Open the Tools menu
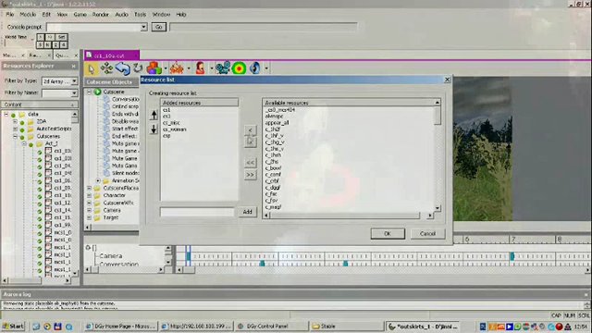Image resolution: width=592 pixels, height=333 pixels. 140,15
